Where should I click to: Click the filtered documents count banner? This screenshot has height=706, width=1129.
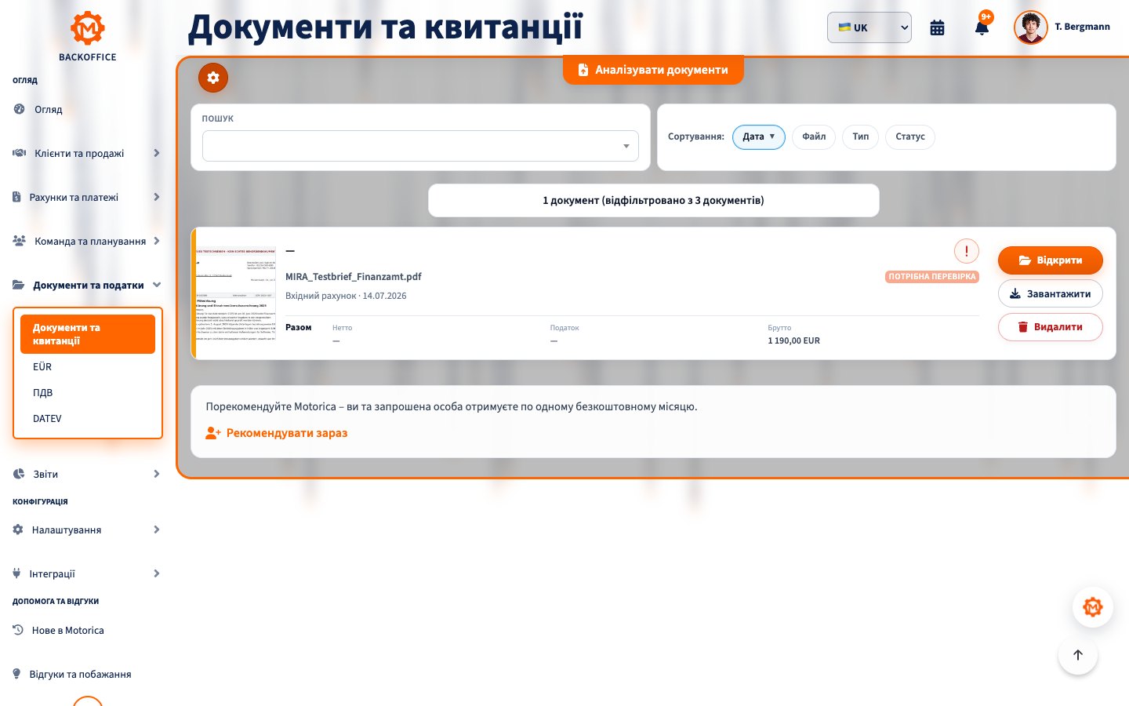click(653, 200)
